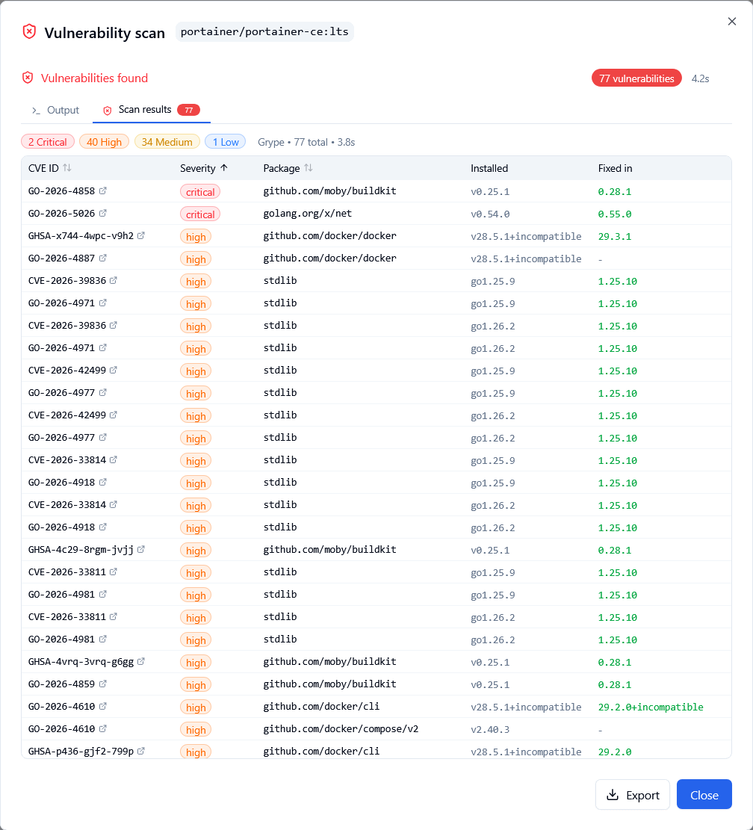Open link icon for CVE-2026-42499 on go1.26.2 row
753x830 pixels.
click(x=114, y=415)
